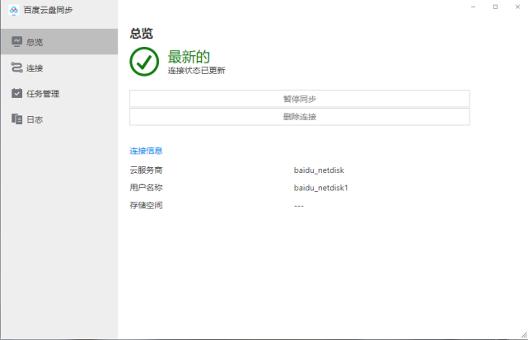Click the 暂停同步 button
Screen dimensions: 528x340
tap(300, 99)
